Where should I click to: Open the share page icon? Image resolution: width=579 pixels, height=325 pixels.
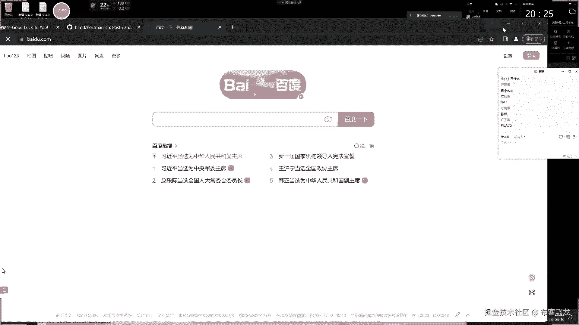[481, 39]
